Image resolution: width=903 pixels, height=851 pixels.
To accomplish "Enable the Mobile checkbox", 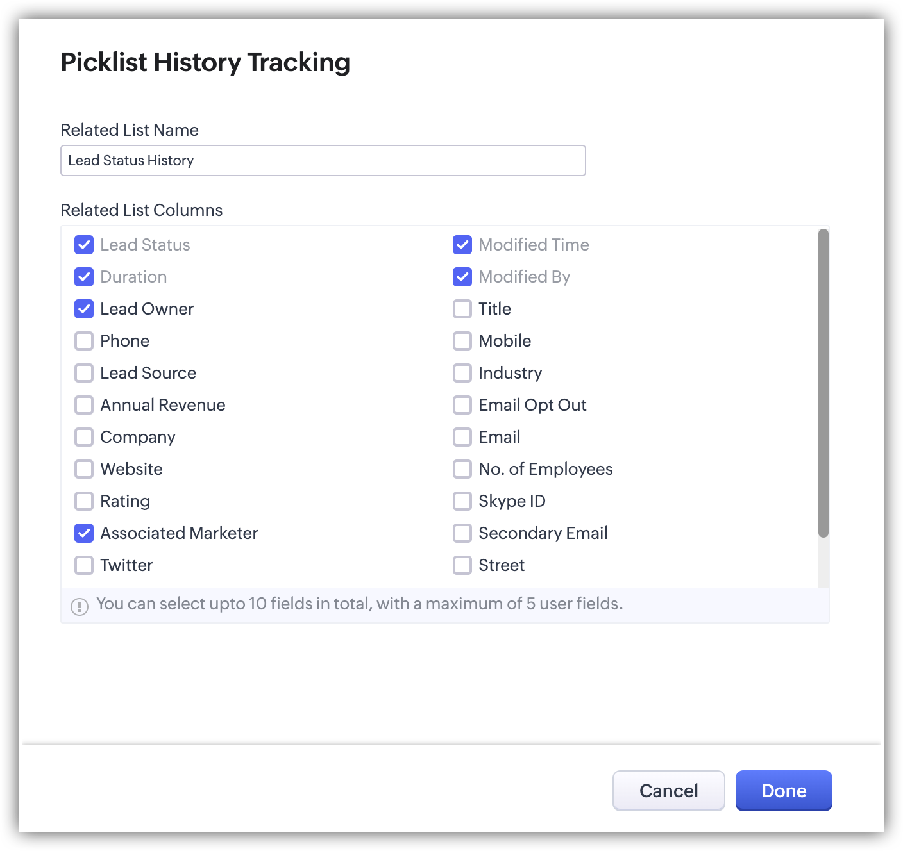I will [x=462, y=341].
